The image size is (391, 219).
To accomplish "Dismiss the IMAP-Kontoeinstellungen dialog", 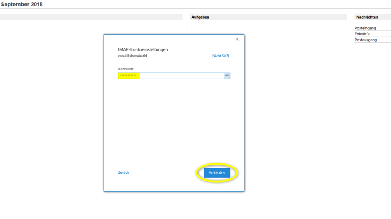I will click(237, 39).
